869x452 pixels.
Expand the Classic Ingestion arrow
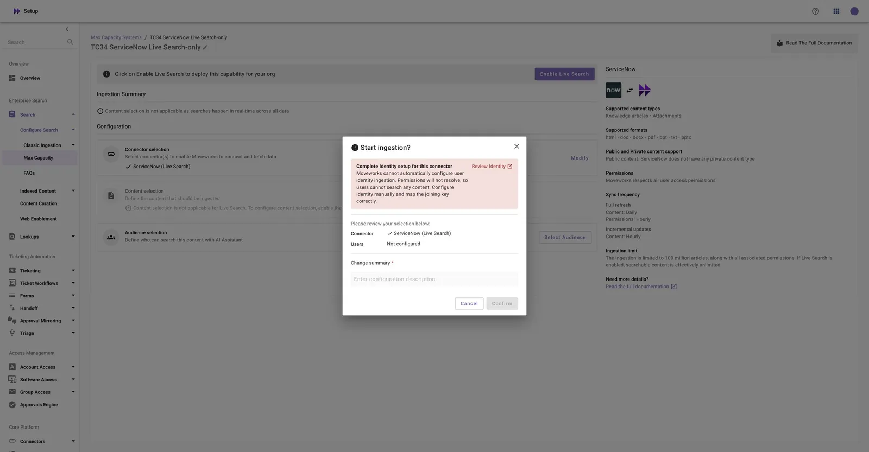(73, 145)
